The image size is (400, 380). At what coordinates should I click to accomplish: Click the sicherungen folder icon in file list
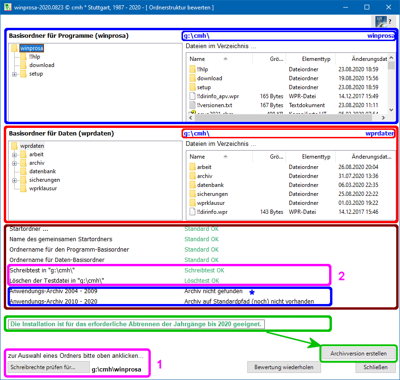click(192, 194)
